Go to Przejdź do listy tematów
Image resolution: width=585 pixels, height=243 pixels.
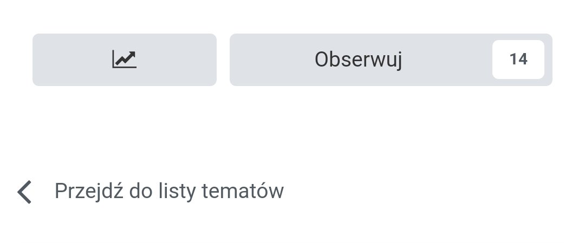pyautogui.click(x=169, y=192)
